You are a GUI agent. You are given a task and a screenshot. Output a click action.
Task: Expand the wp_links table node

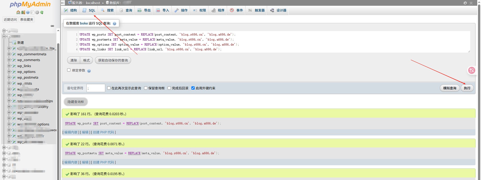[x=9, y=66]
